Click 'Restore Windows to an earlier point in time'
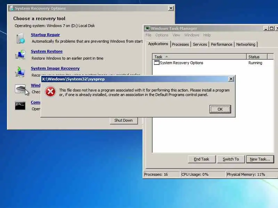The image size is (278, 208). (x=67, y=58)
